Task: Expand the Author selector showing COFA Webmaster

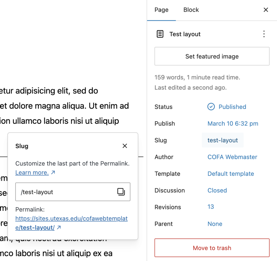Action: pos(232,157)
